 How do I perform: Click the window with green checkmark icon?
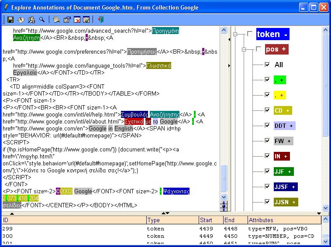tap(86, 20)
